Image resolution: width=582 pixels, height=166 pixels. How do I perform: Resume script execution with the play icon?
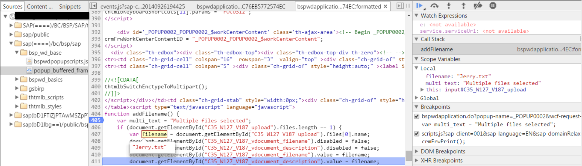click(x=419, y=6)
